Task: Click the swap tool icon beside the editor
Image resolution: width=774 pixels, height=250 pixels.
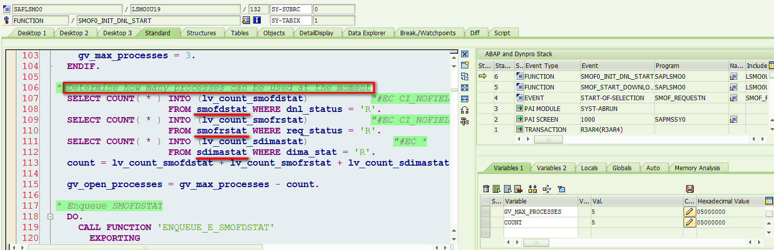Action: point(465,76)
